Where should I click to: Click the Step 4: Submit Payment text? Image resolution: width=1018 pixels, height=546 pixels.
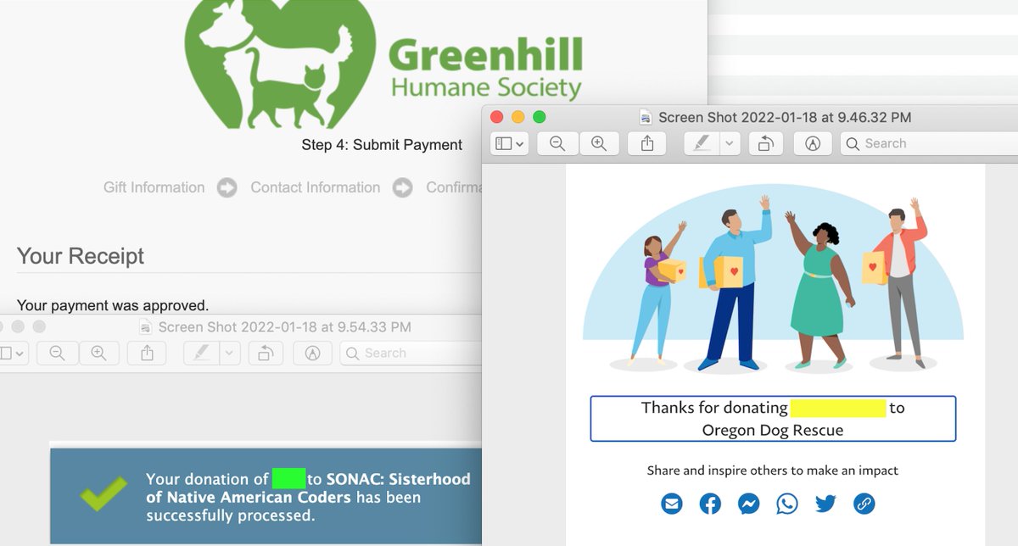pyautogui.click(x=382, y=145)
